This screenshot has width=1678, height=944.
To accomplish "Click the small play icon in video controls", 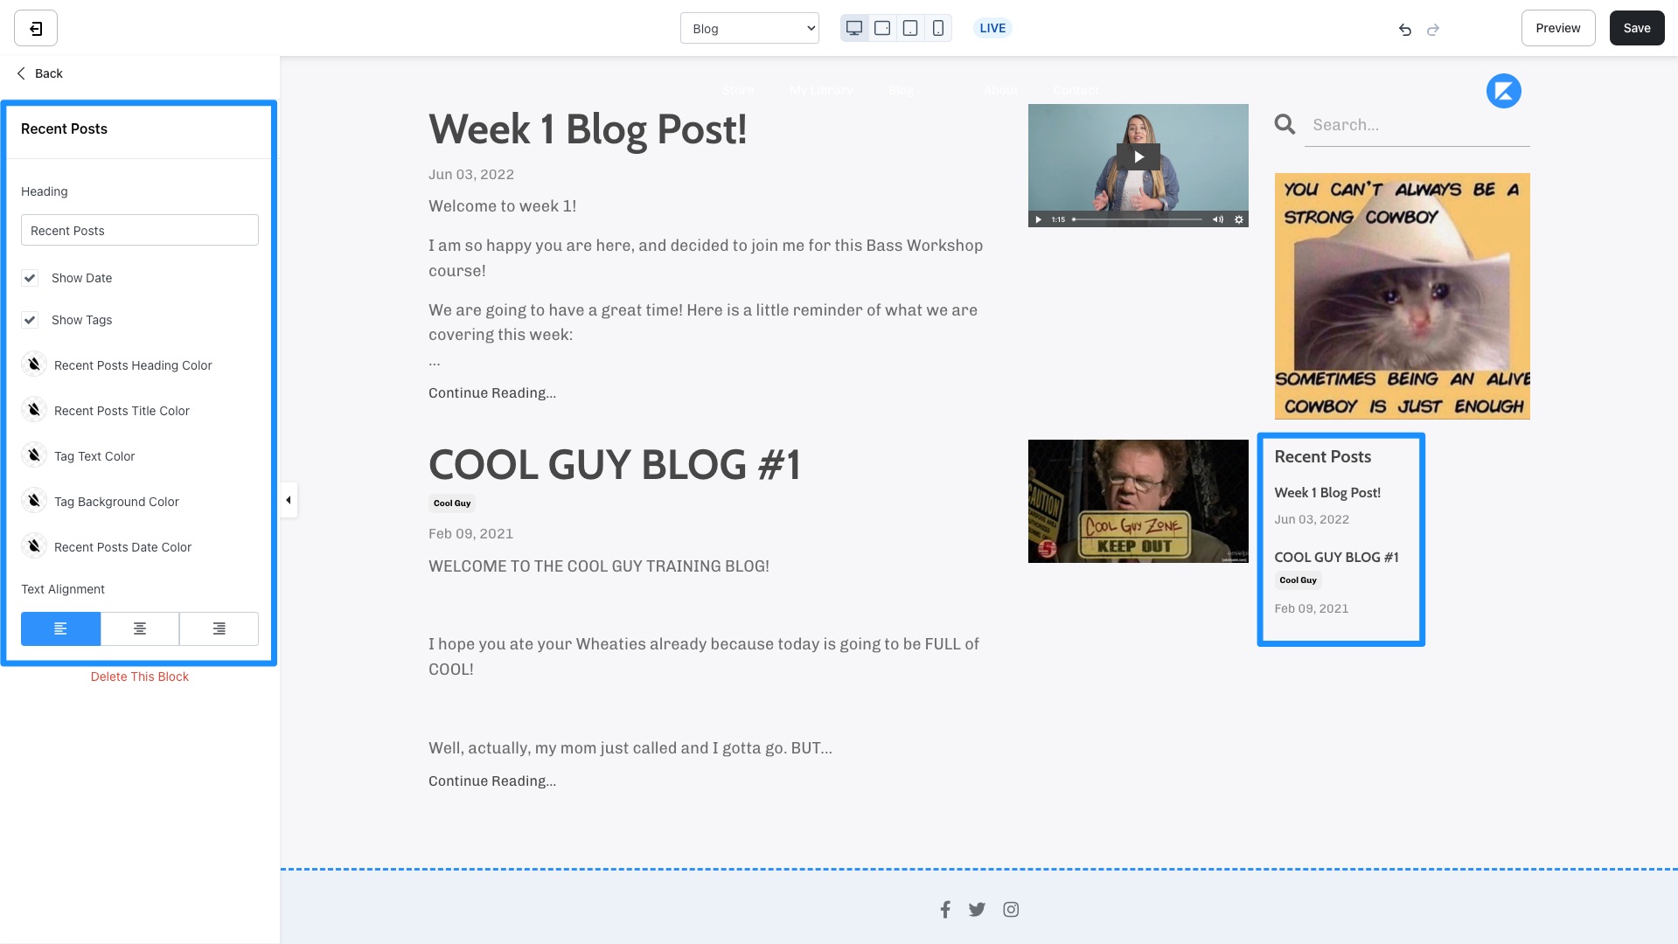I will [x=1038, y=219].
